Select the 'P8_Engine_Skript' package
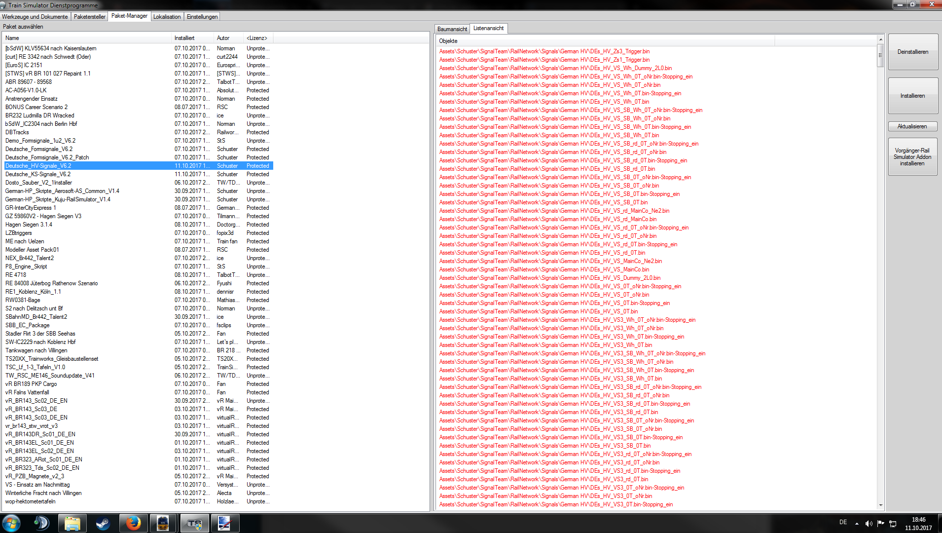The width and height of the screenshot is (942, 533). pyautogui.click(x=139, y=266)
